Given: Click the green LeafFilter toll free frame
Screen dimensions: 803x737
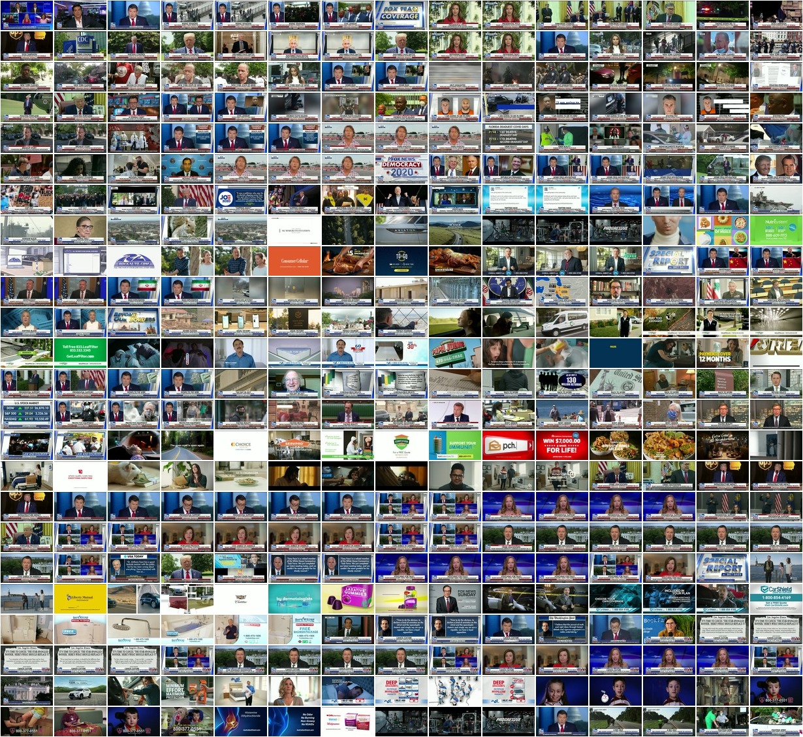Looking at the screenshot, I should pyautogui.click(x=26, y=353).
